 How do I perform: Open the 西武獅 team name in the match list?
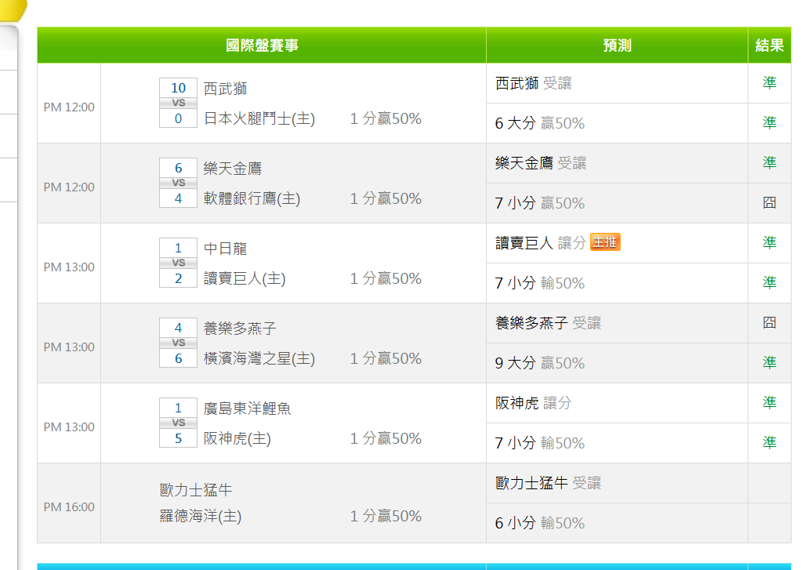[225, 89]
